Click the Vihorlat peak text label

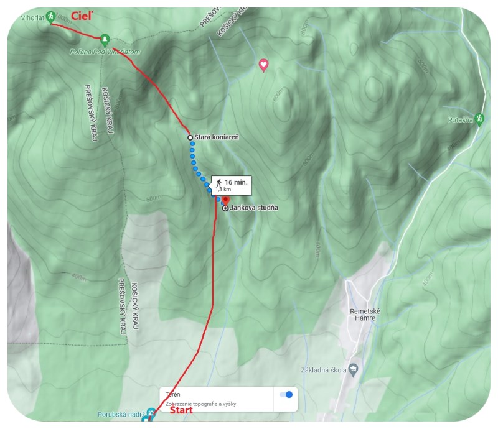point(32,18)
